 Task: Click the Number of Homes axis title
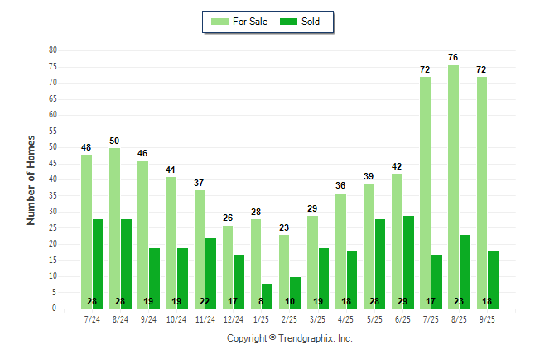point(31,179)
